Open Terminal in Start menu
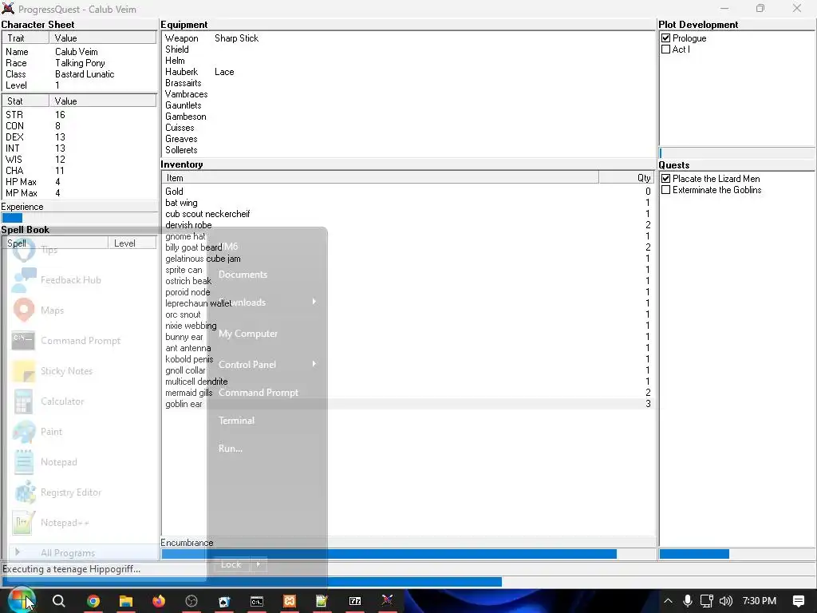This screenshot has height=613, width=817. pos(236,420)
